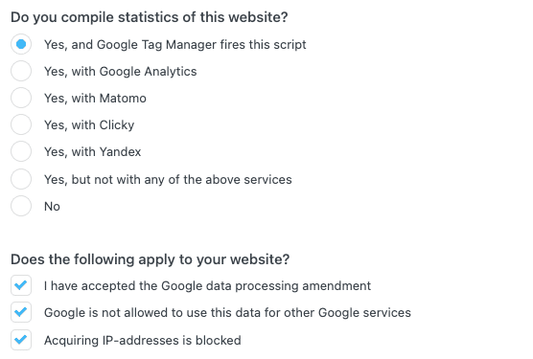Click the 'Yes, with Clicky' label text
This screenshot has height=359, width=533.
click(x=89, y=125)
